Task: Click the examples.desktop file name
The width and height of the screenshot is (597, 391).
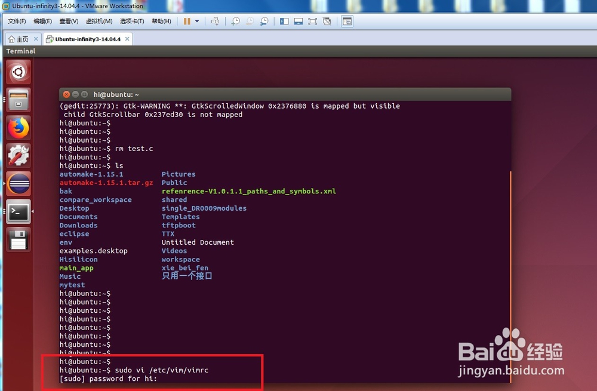Action: [x=93, y=251]
